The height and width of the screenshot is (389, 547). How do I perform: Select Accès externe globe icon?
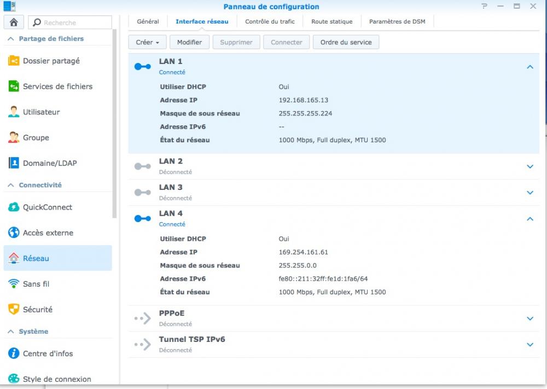14,233
